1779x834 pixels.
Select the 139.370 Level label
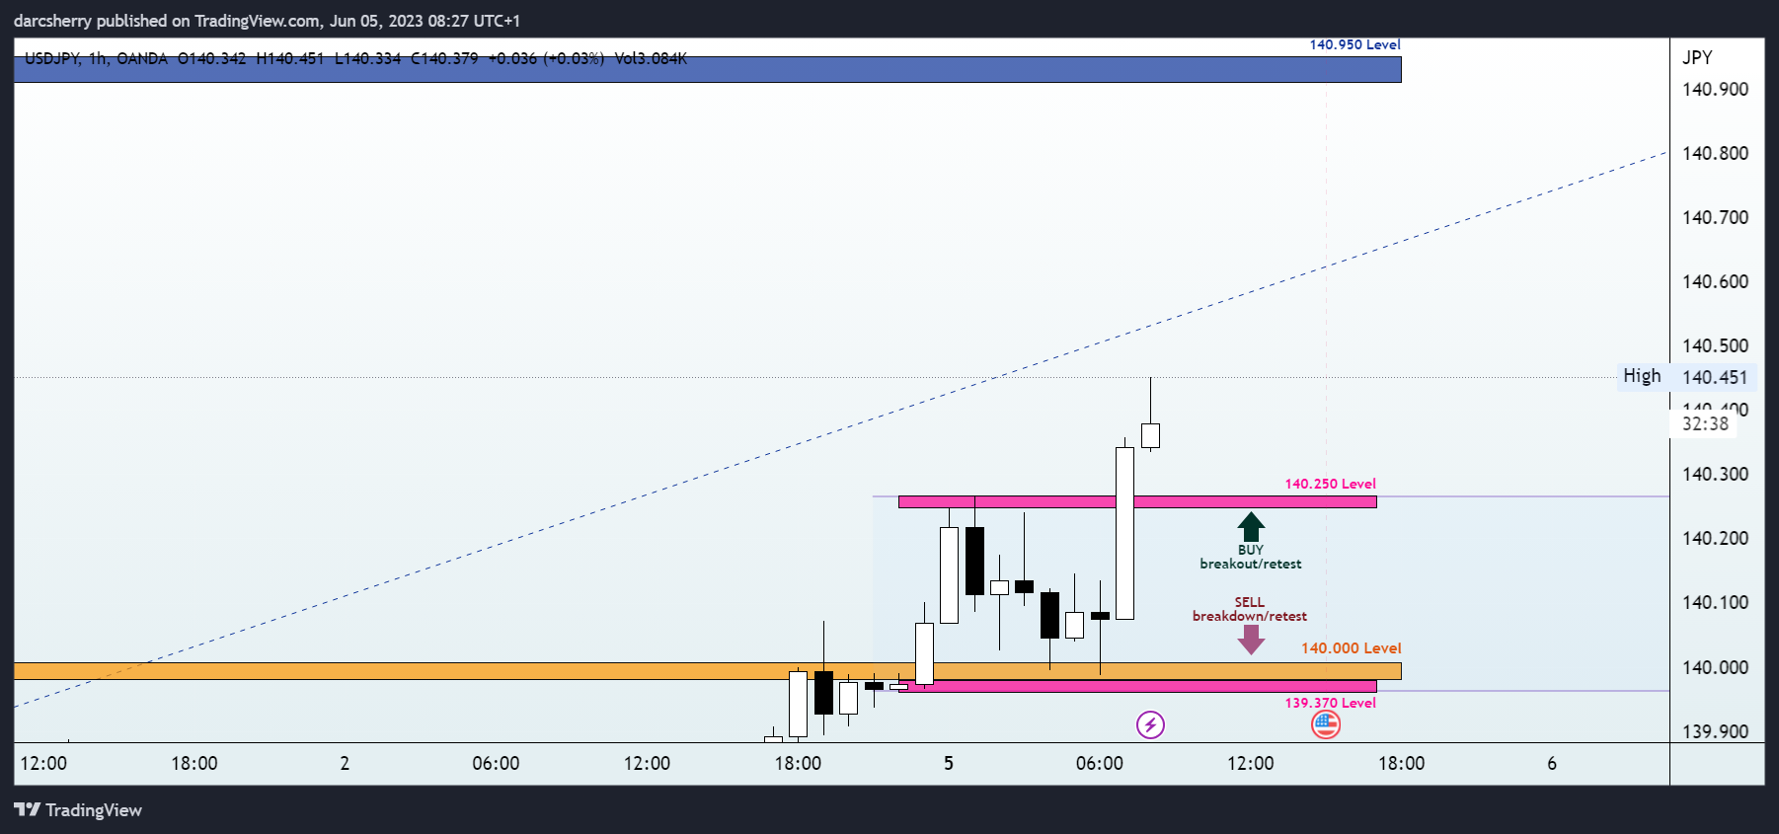pyautogui.click(x=1330, y=703)
